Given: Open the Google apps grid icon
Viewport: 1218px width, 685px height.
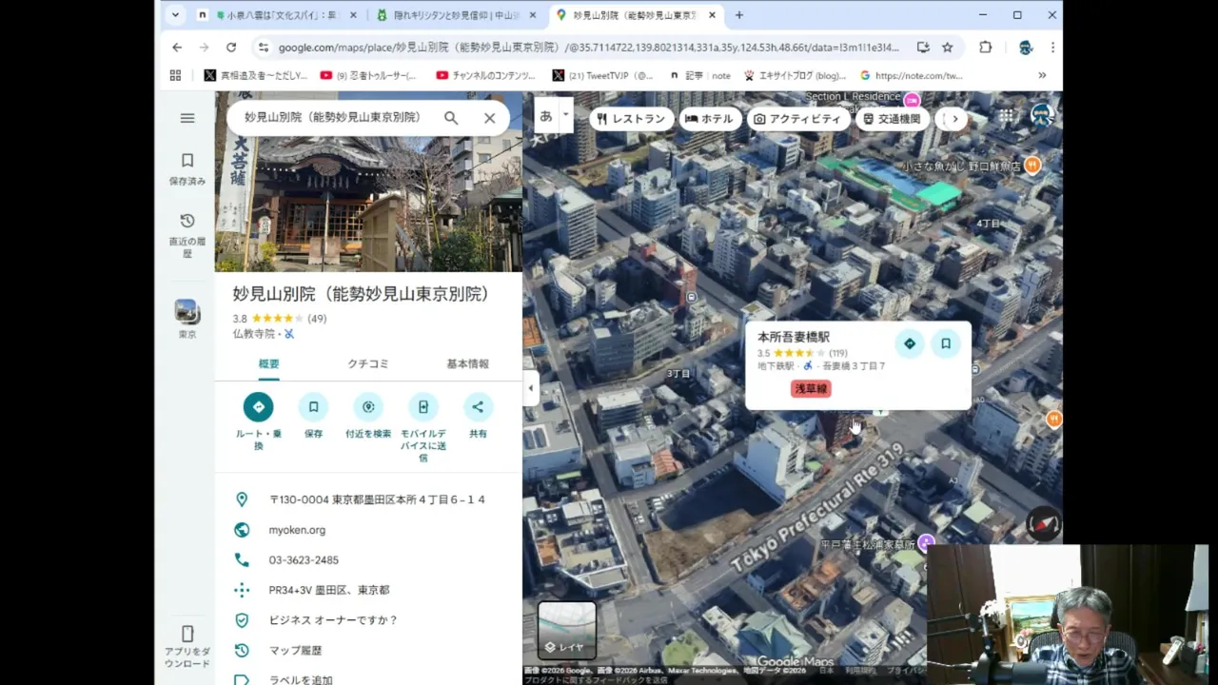Looking at the screenshot, I should [1006, 116].
